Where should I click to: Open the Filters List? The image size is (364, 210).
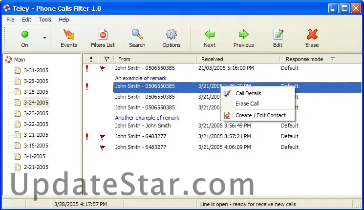point(103,39)
